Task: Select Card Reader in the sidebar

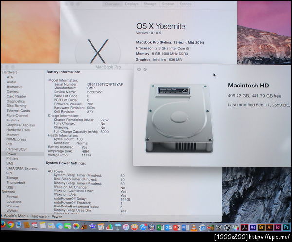Action: [x=17, y=96]
